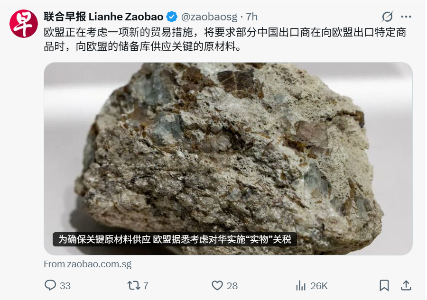Open the three-dot more options menu
Image resolution: width=427 pixels, height=300 pixels.
406,17
